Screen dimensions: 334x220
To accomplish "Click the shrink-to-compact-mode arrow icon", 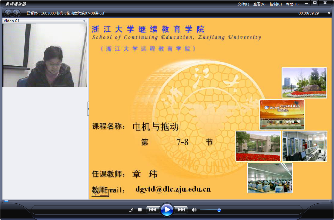I will tap(131, 210).
